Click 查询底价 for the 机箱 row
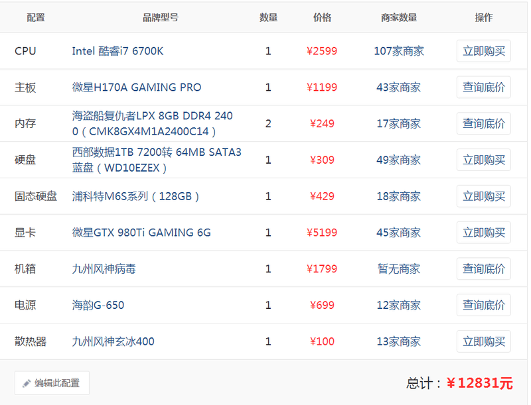 [x=484, y=268]
